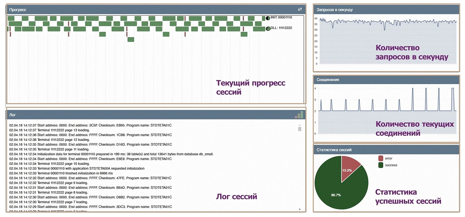Click the log scrollbar thumb
Screen dimensions: 465x217
300,129
